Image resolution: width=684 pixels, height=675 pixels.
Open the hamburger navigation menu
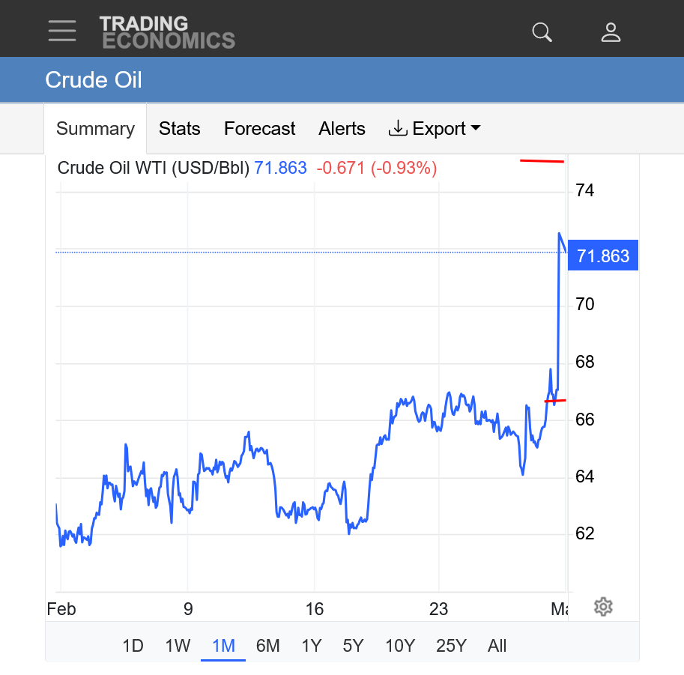62,31
